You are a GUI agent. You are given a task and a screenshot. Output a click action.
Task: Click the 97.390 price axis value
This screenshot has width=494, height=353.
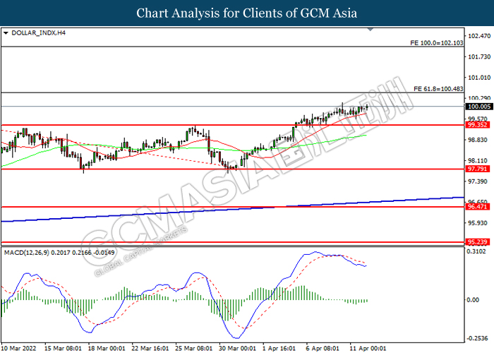point(479,181)
